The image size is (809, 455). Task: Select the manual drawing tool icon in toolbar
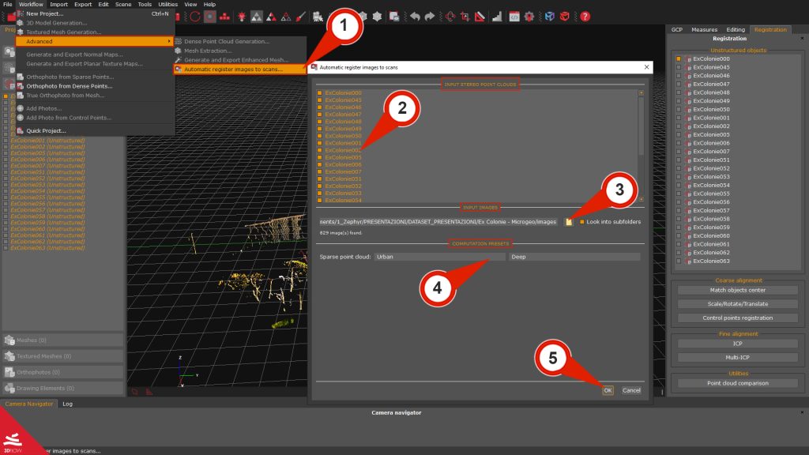301,15
